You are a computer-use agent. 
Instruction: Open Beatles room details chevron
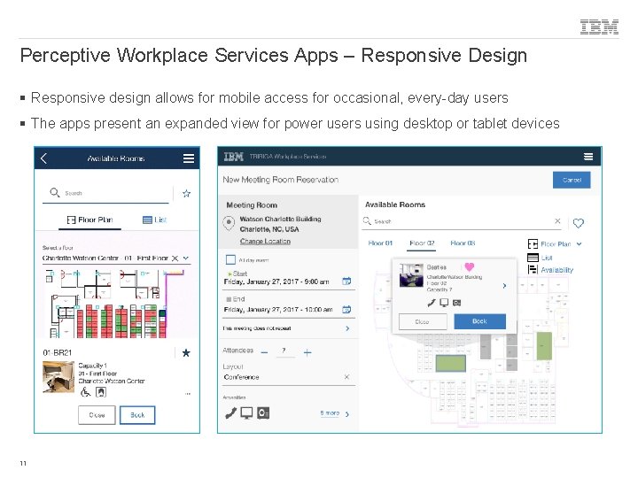[x=504, y=286]
